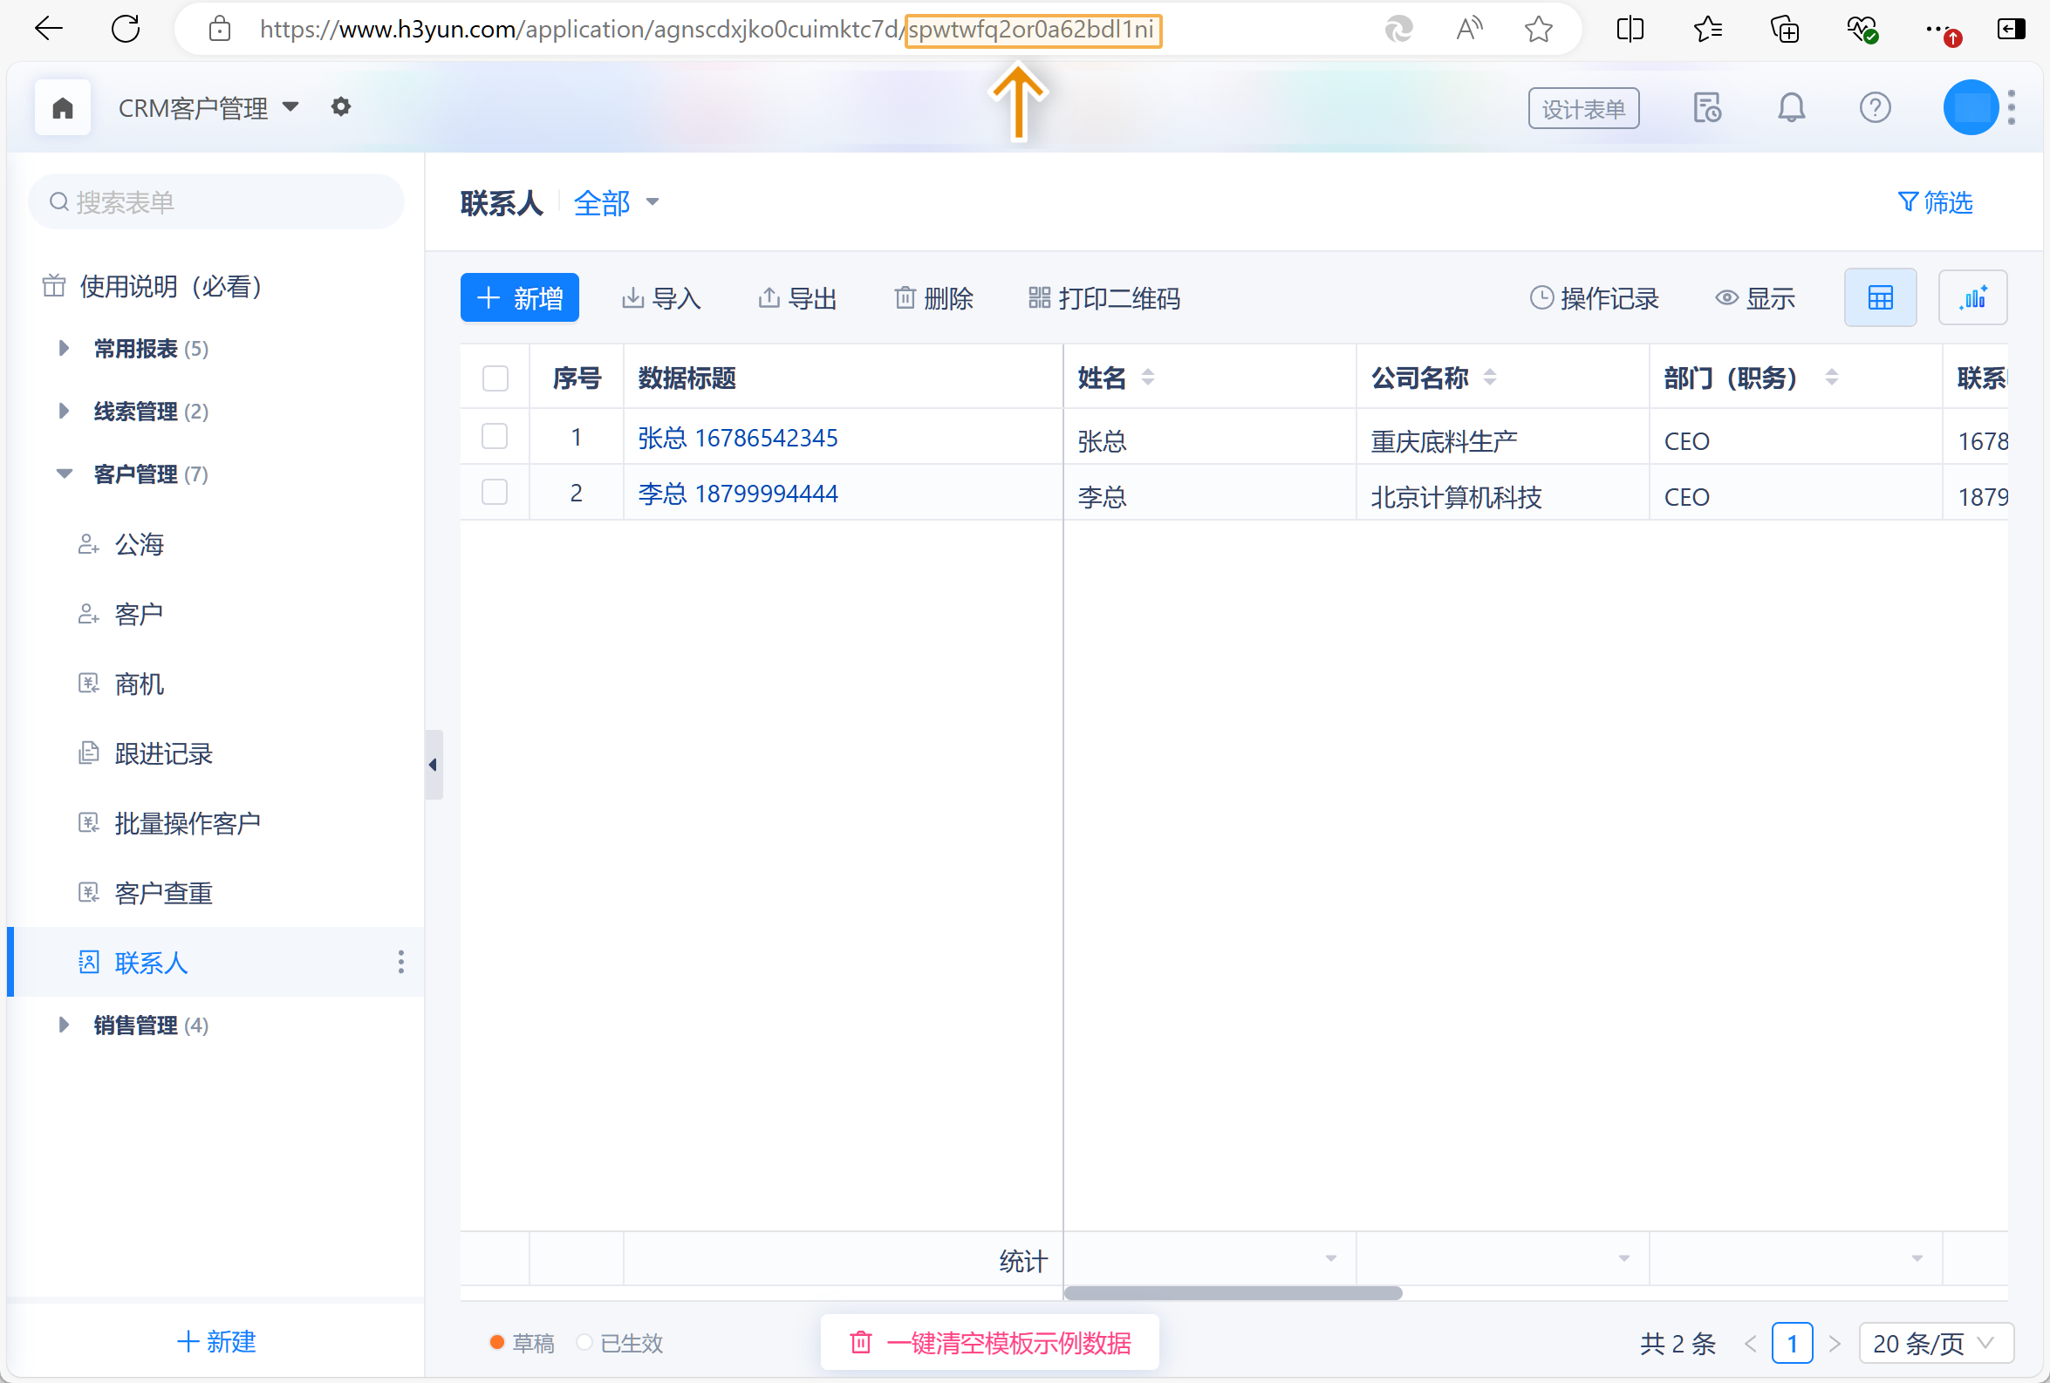Open the task list icon beside 设计表单
2050x1383 pixels.
(x=1707, y=108)
